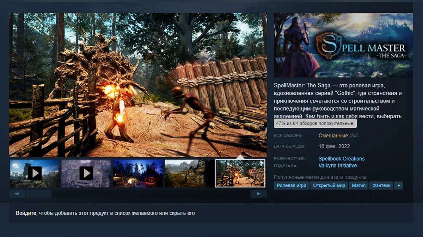Screen dimensions: 423x237
Task: Select the night campfire screenshot thumbnail
Action: coord(138,173)
